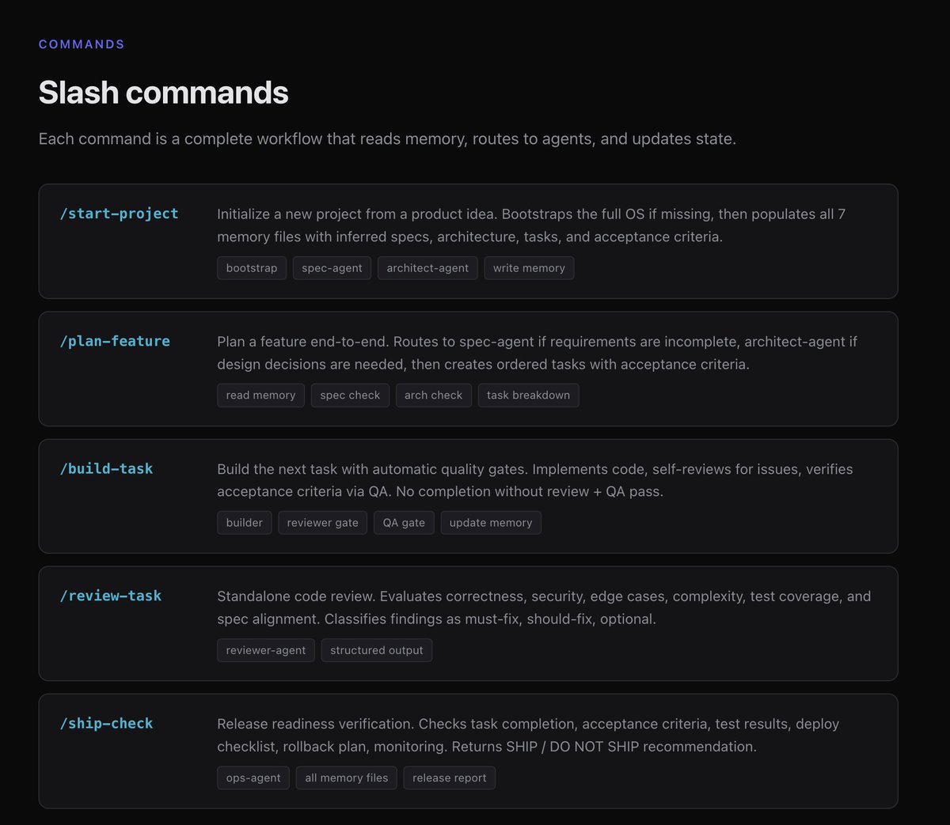Click the task breakdown tag
The height and width of the screenshot is (825, 950).
tap(528, 395)
